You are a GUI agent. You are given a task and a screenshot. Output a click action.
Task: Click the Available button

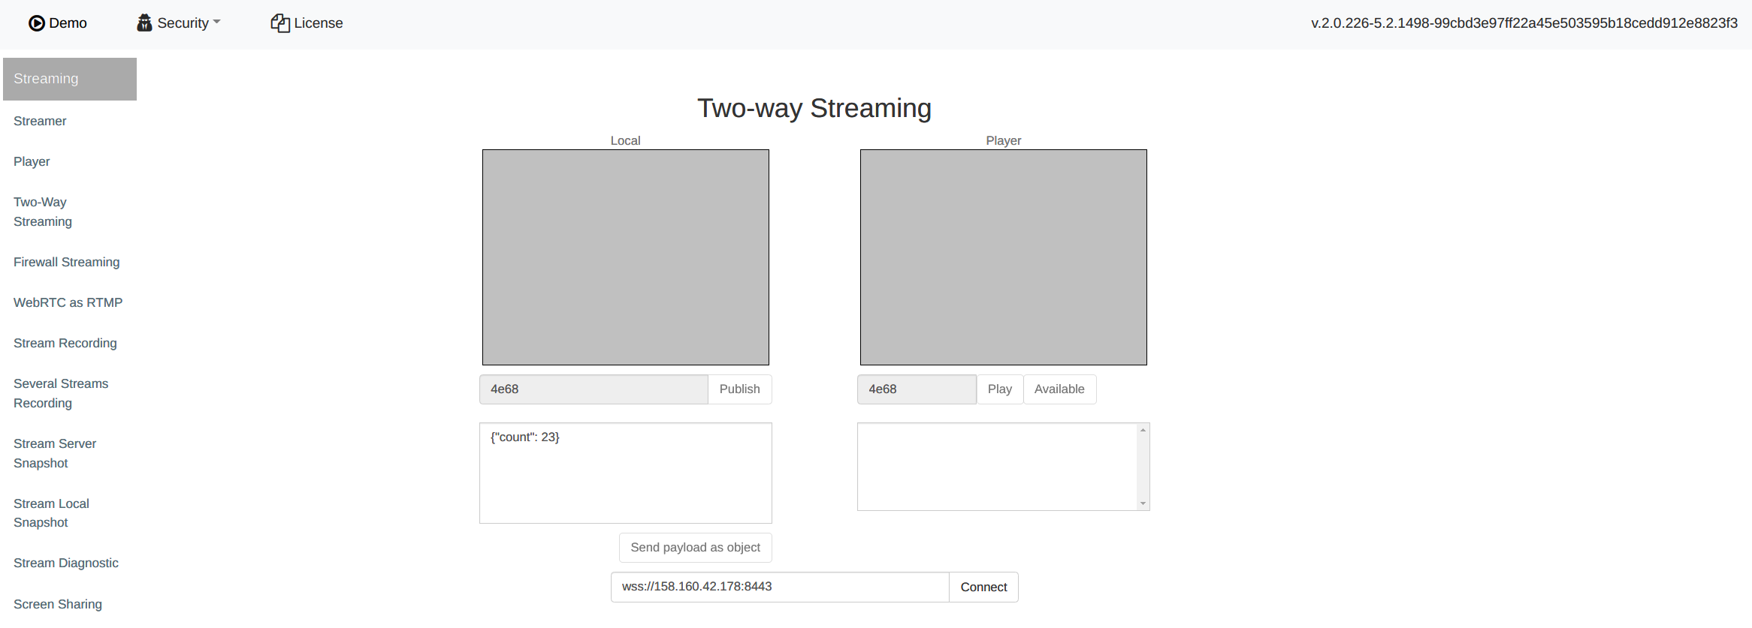[1059, 389]
